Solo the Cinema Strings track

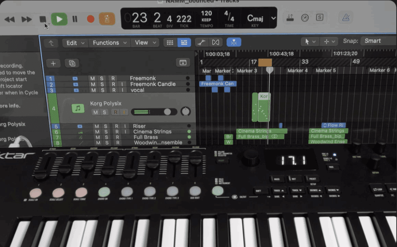click(x=102, y=132)
